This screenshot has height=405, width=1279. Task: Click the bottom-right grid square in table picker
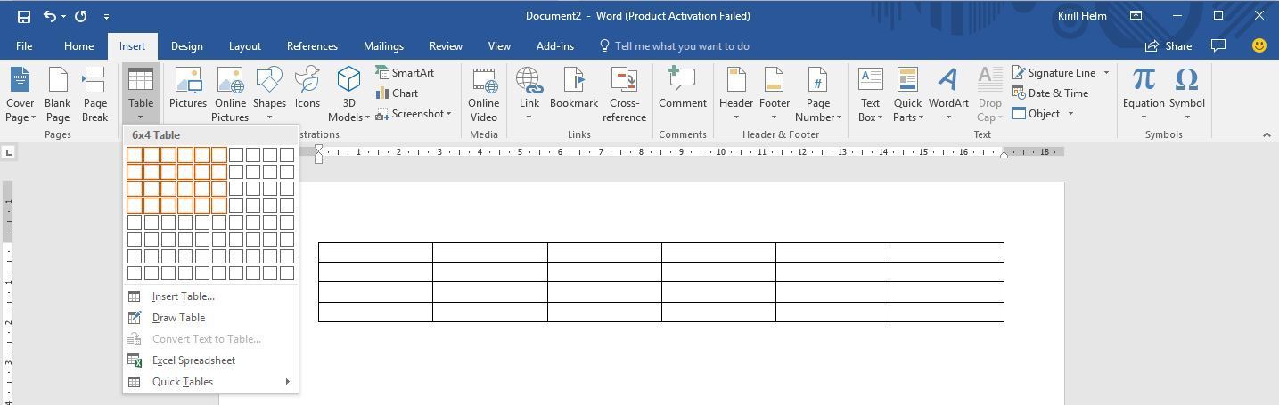[286, 273]
